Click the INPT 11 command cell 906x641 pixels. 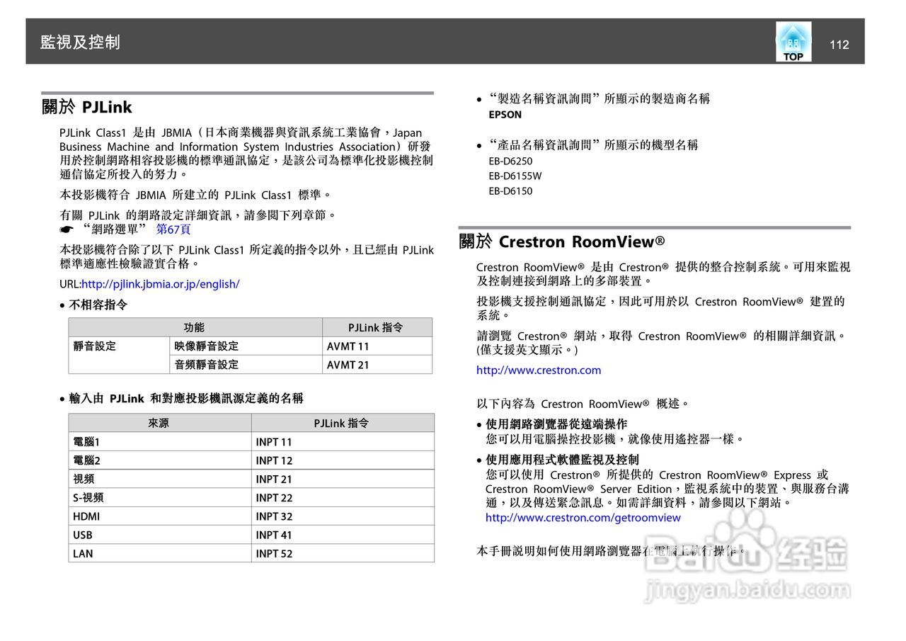343,441
